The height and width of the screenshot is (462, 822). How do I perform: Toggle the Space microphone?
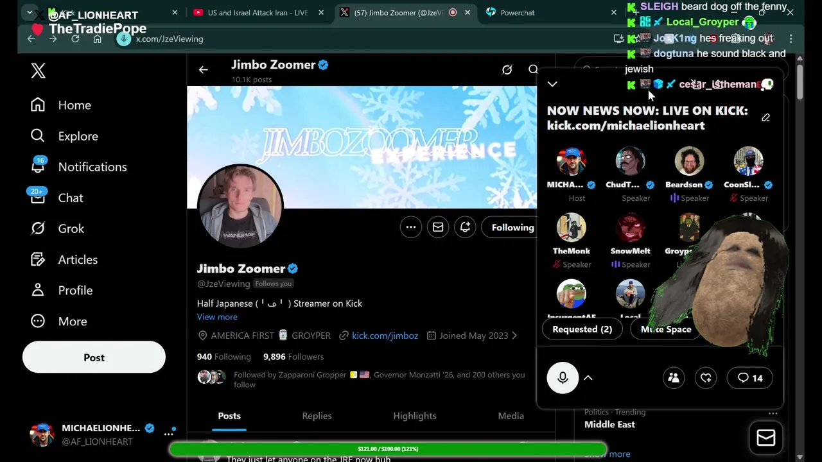563,378
